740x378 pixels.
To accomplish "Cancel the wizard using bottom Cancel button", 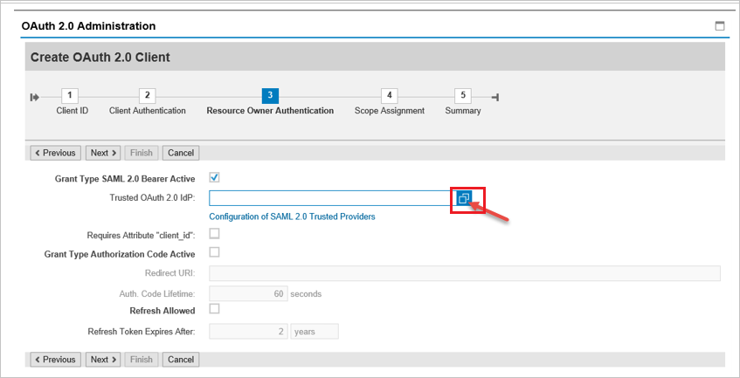I will 181,360.
